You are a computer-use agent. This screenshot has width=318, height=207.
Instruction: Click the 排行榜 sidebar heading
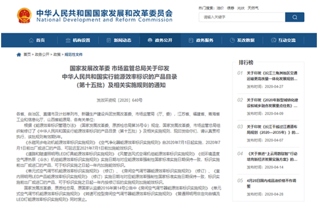click(x=246, y=62)
